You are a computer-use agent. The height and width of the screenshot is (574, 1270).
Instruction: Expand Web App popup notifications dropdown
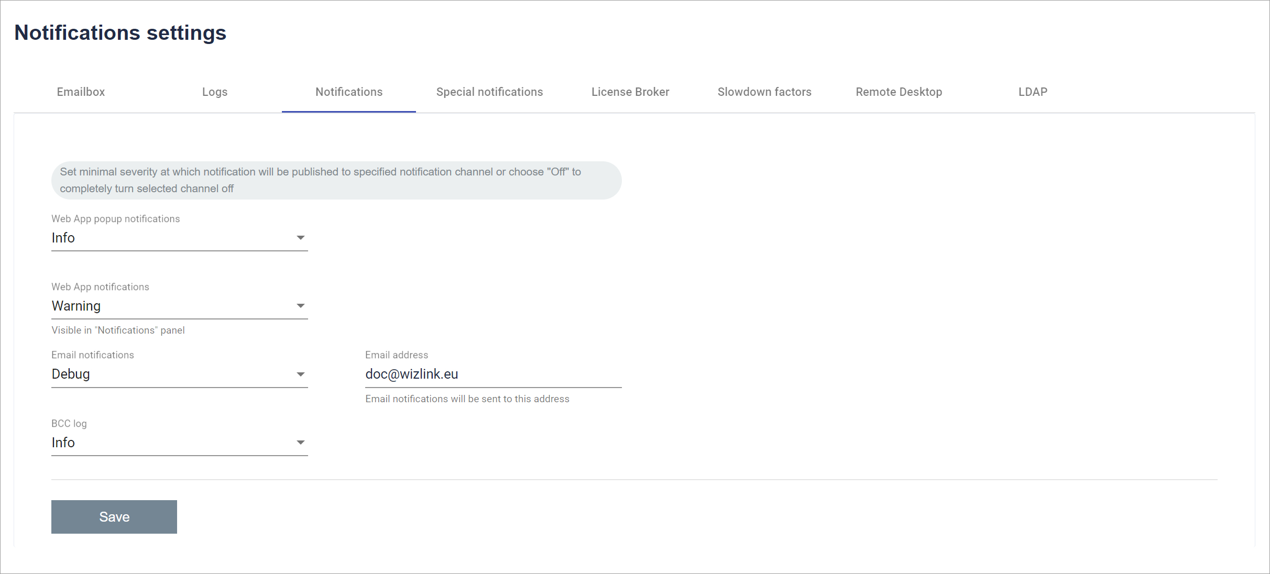pyautogui.click(x=301, y=237)
